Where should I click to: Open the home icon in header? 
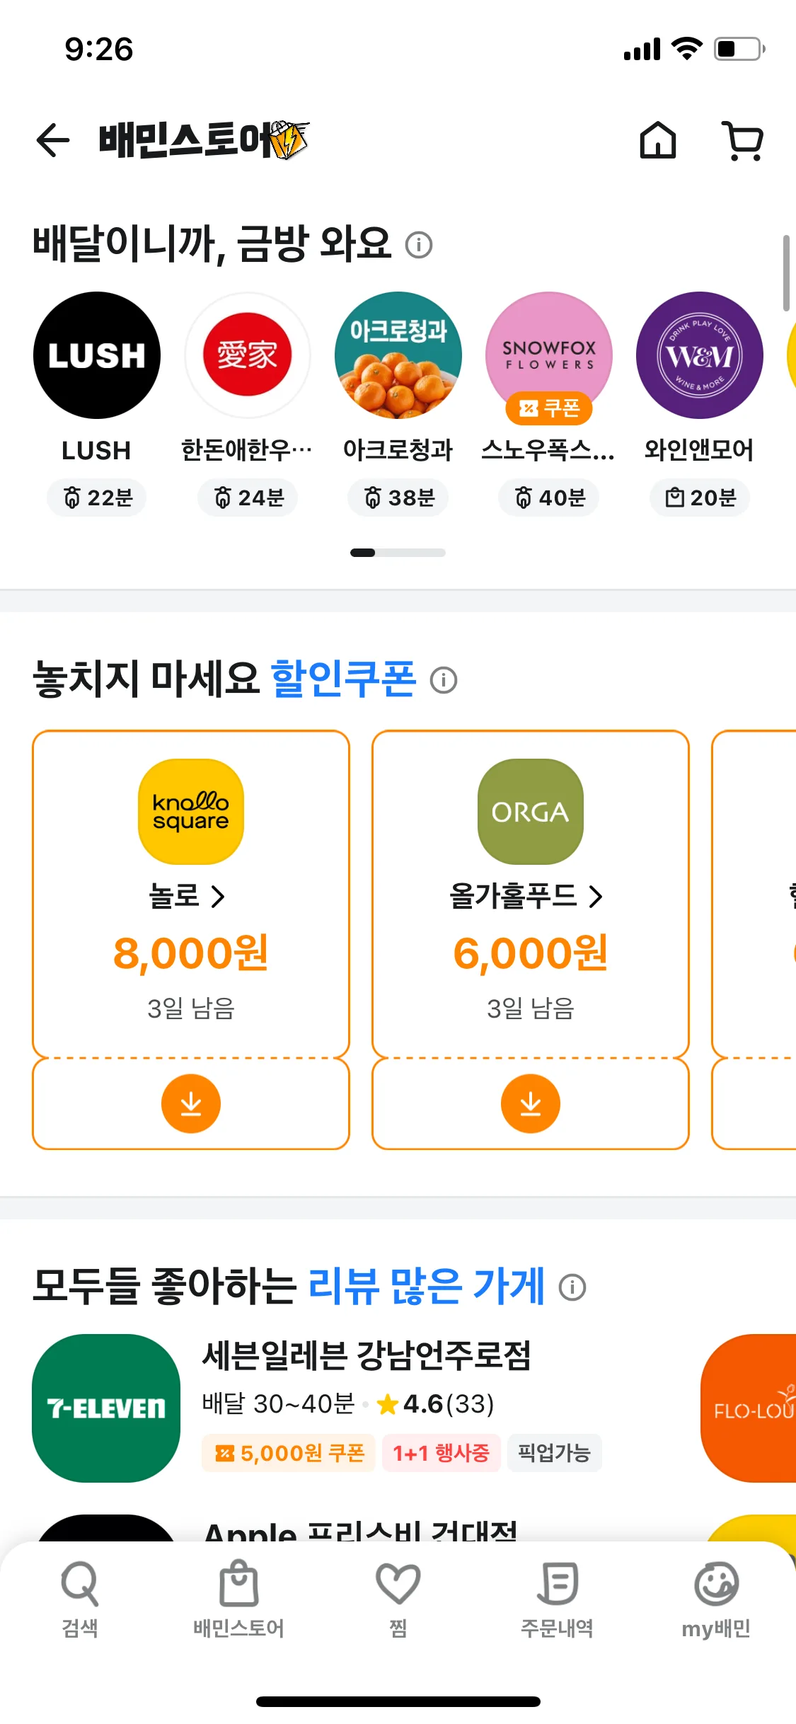click(x=658, y=140)
